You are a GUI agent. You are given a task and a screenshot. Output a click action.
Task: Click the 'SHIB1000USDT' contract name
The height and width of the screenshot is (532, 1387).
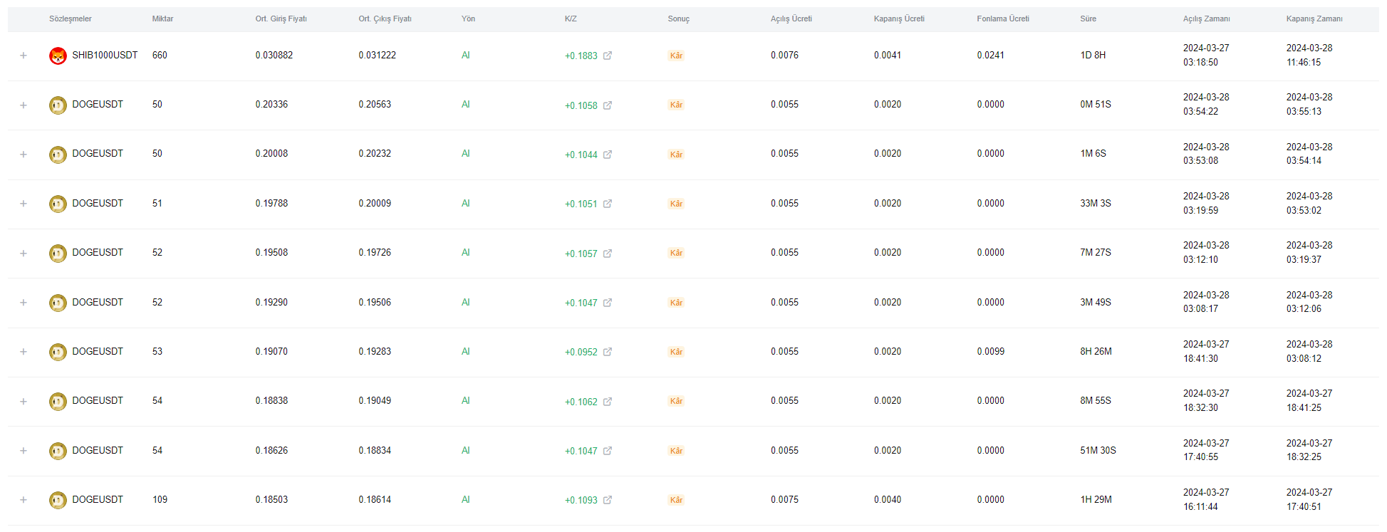coord(105,55)
